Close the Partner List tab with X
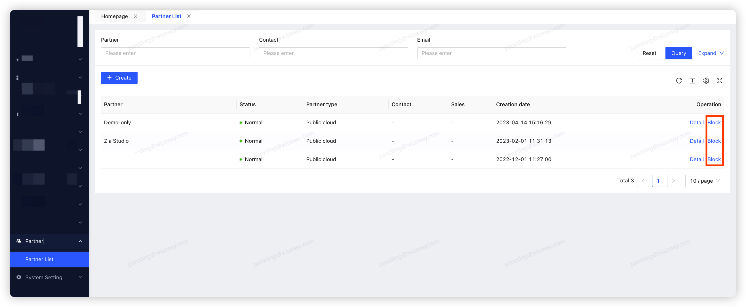Image resolution: width=746 pixels, height=307 pixels. click(x=189, y=16)
